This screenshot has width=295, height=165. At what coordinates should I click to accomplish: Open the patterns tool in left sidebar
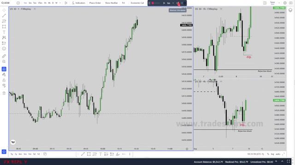point(4,38)
